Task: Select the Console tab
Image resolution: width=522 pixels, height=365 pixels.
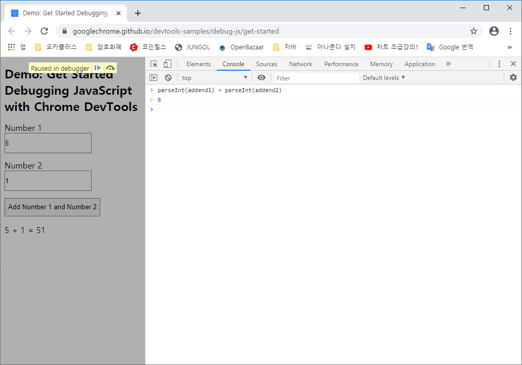Action: pyautogui.click(x=234, y=64)
